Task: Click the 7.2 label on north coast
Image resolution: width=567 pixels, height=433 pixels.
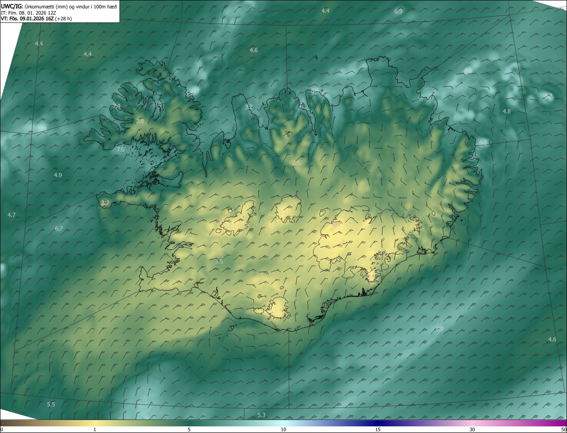Action: [x=249, y=107]
